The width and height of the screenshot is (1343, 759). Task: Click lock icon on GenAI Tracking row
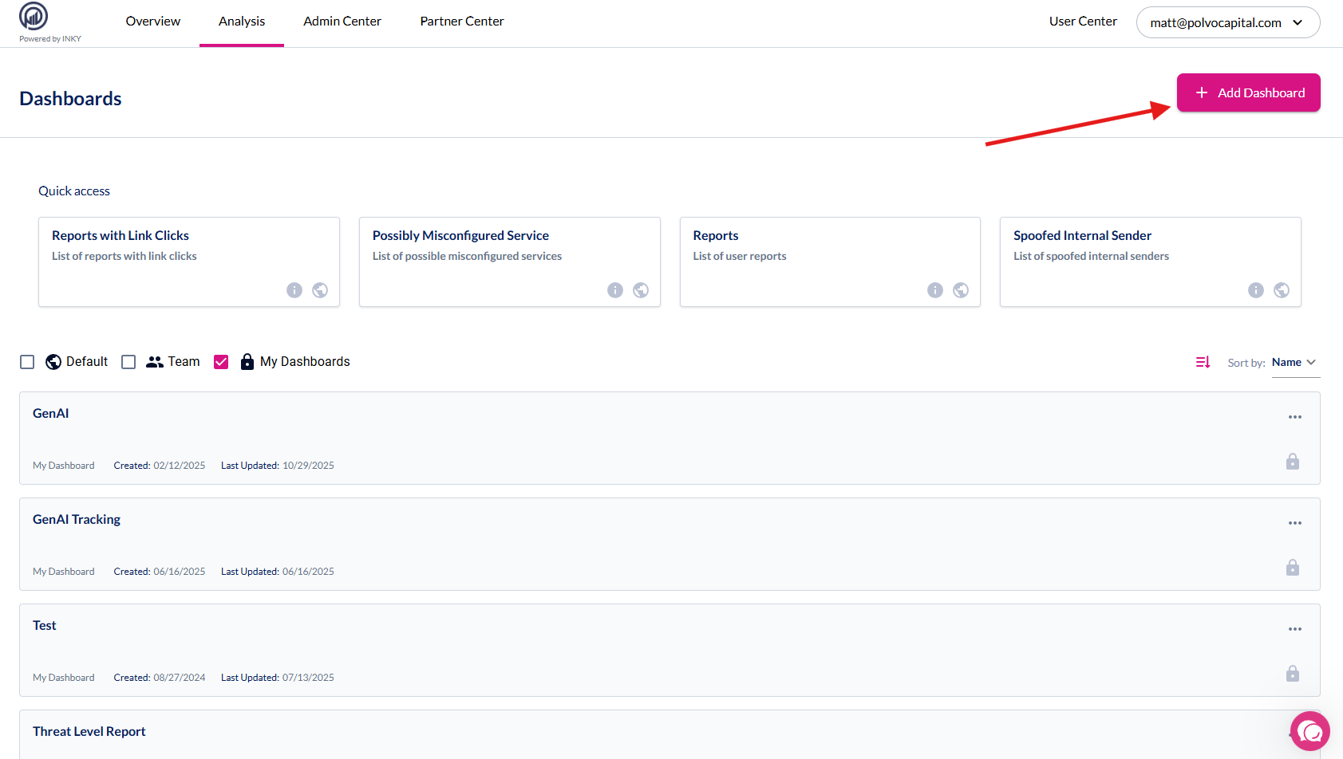1293,568
